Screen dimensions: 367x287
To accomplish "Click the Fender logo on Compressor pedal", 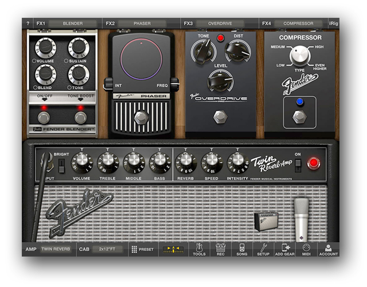I will (x=300, y=84).
